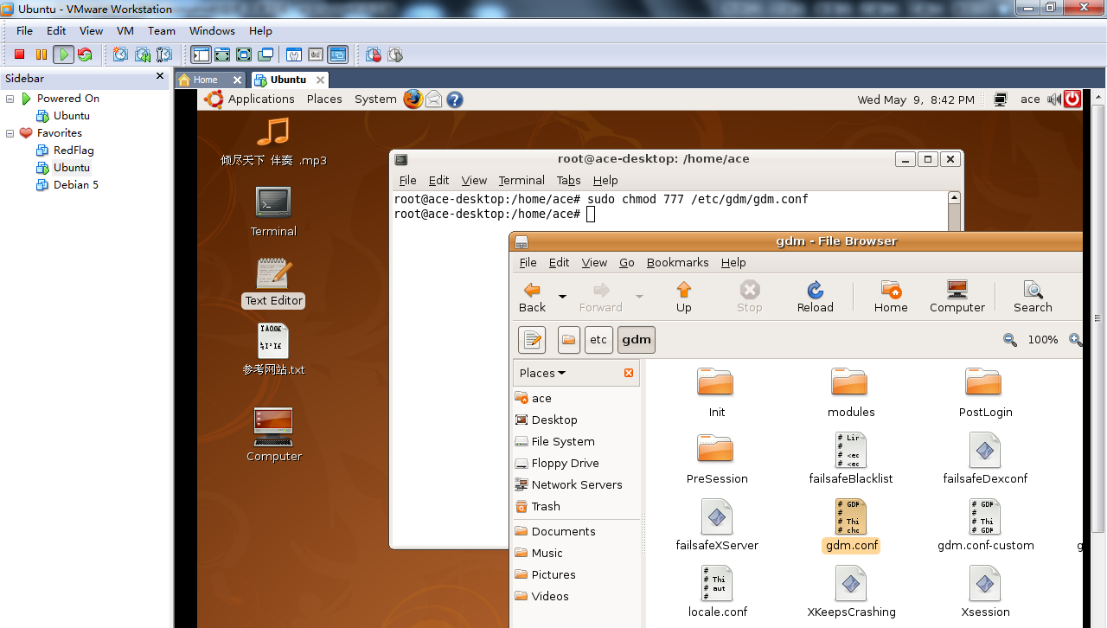Image resolution: width=1107 pixels, height=628 pixels.
Task: Open the System menu in Ubuntu panel
Action: click(375, 99)
